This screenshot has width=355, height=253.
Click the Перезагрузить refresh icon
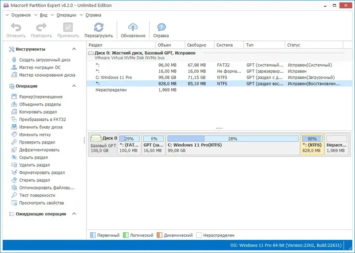coord(99,27)
